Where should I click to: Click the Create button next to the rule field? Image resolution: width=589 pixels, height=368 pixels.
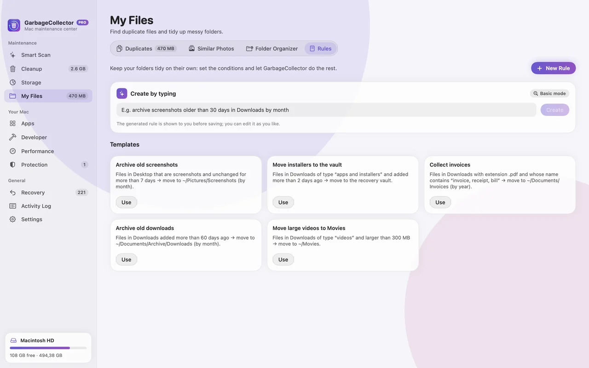(555, 110)
